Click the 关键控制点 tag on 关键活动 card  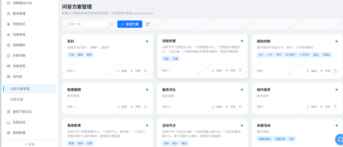pos(264,139)
